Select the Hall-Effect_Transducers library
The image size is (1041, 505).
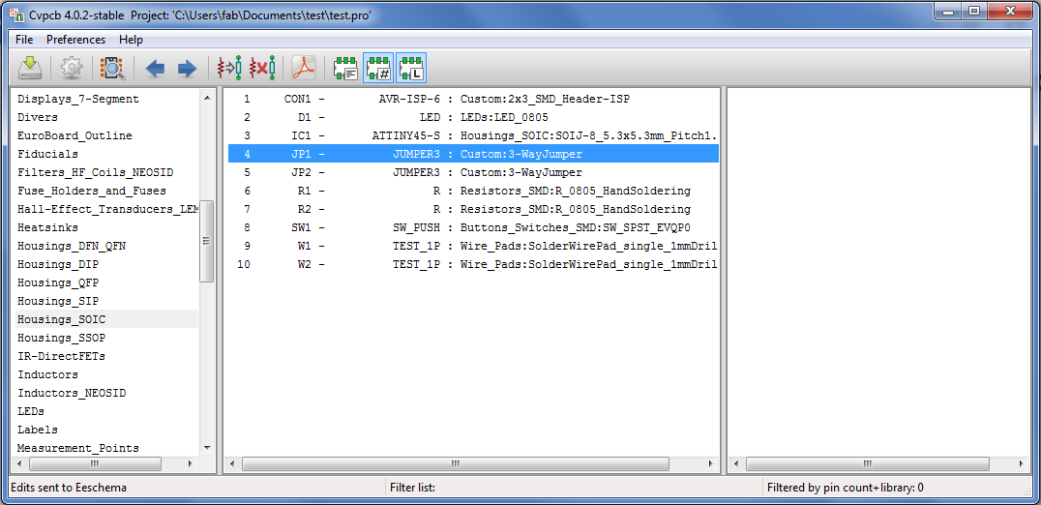click(x=106, y=210)
